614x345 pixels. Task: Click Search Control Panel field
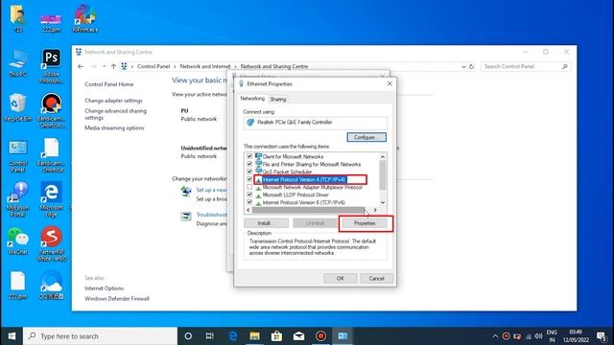click(526, 66)
